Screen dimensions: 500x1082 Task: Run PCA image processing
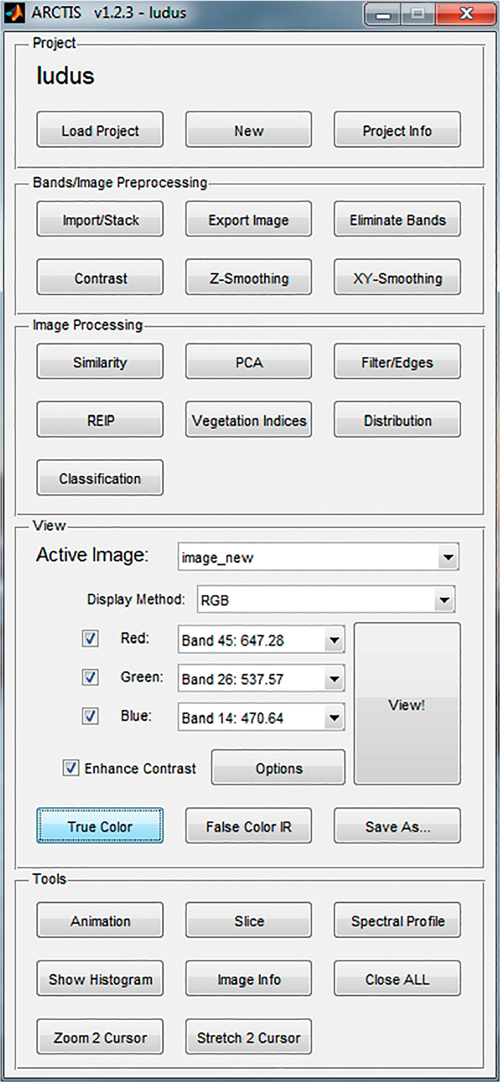(x=249, y=362)
